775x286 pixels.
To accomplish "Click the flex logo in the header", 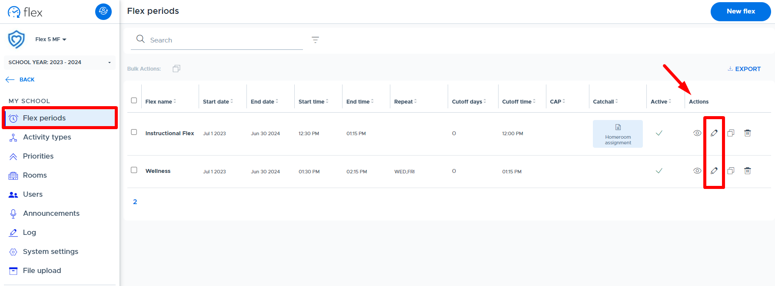I will click(25, 12).
